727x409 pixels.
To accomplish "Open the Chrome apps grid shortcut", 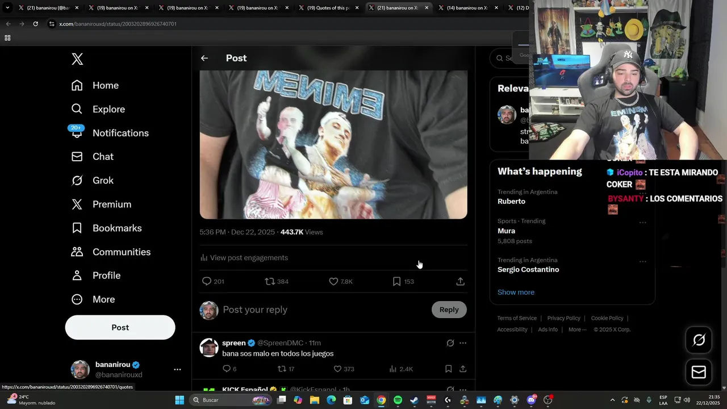I will tap(7, 38).
